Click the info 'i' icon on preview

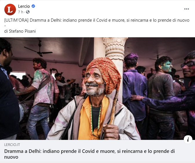(x=188, y=140)
